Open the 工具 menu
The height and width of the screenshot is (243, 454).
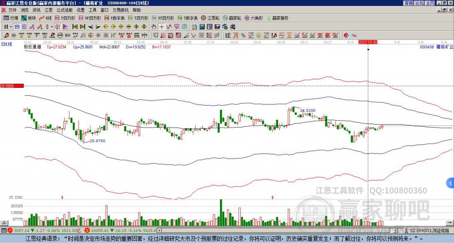tap(92, 10)
